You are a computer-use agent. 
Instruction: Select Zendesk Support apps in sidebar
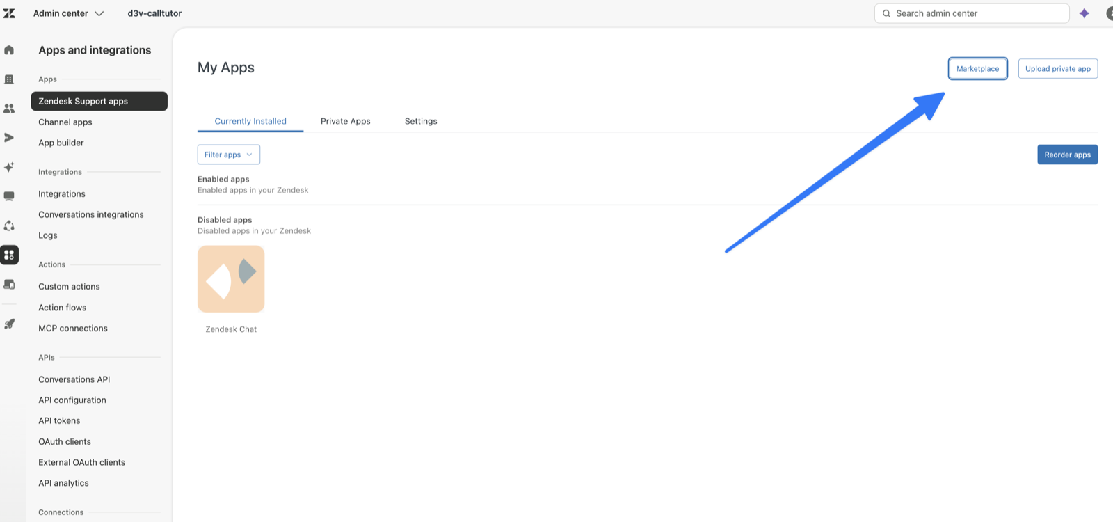pyautogui.click(x=99, y=101)
